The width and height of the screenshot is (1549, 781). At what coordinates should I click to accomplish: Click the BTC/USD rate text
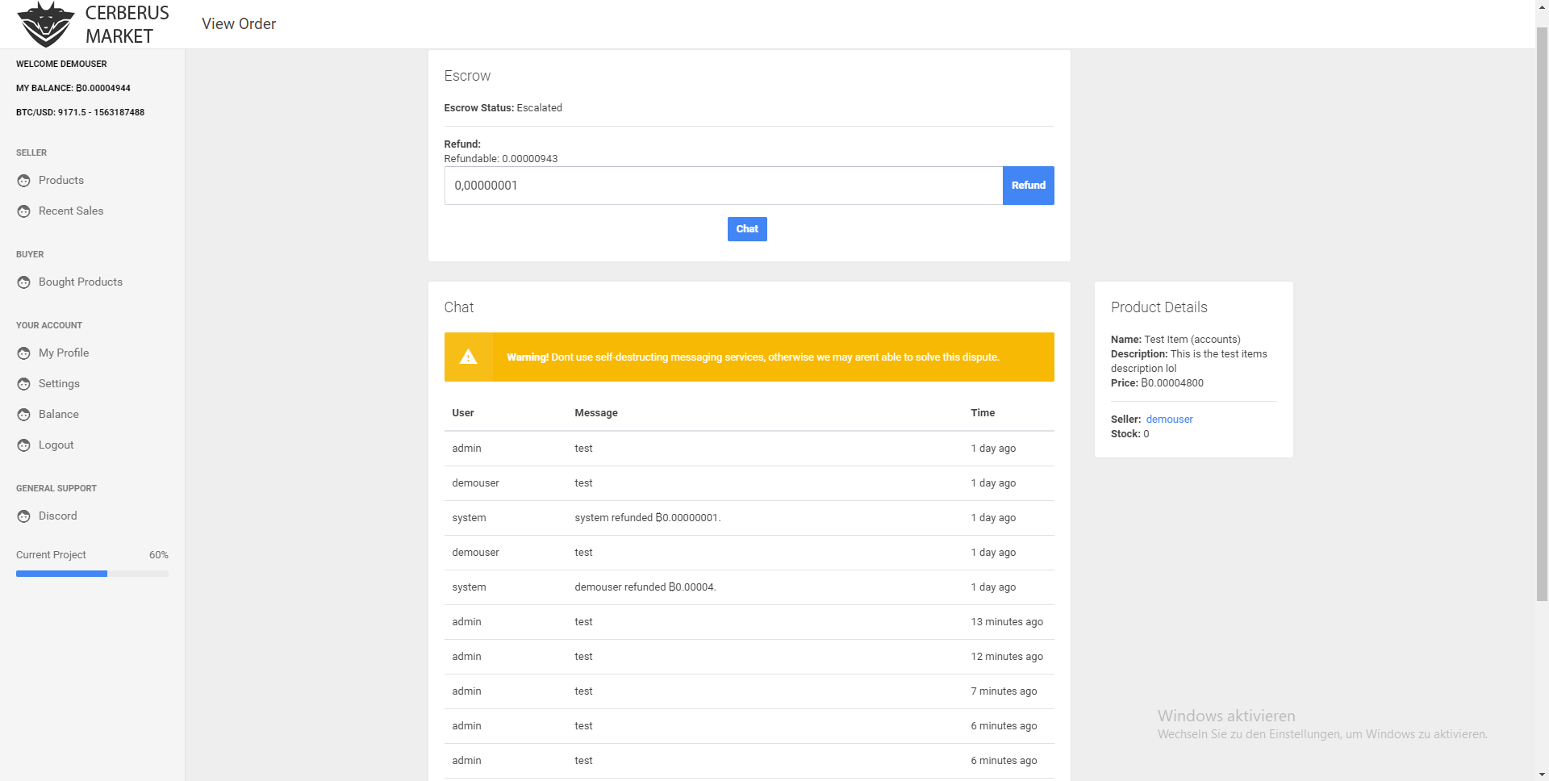[x=80, y=112]
